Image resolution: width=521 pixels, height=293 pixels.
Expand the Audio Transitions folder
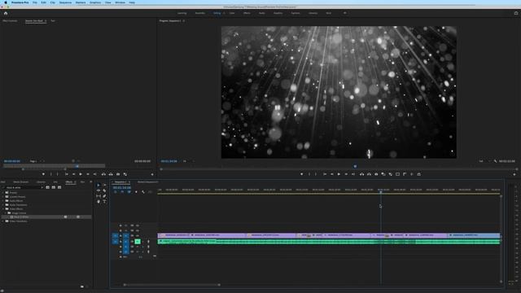[x=3, y=205]
